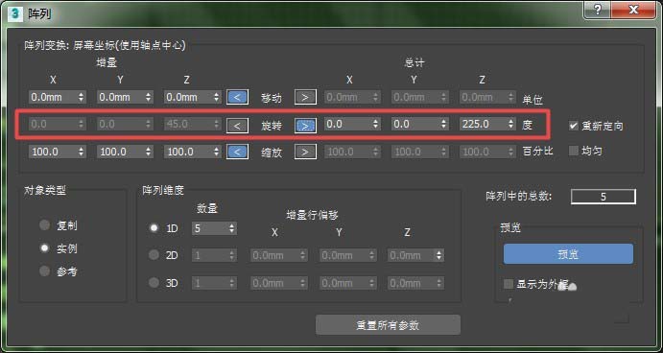Click the 2D row X offset field
663x353 pixels.
[279, 255]
